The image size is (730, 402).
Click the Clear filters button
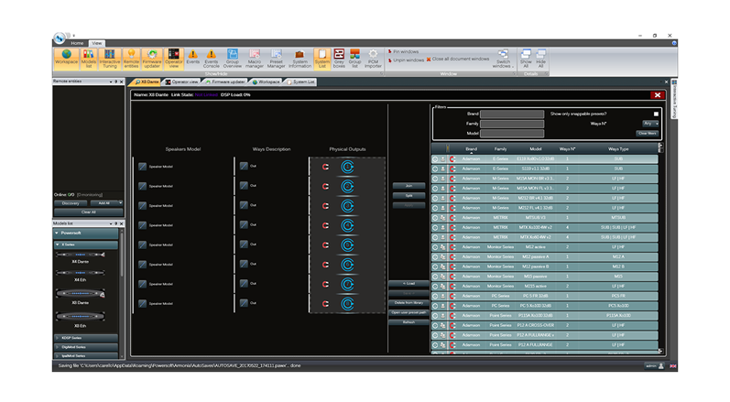pos(648,134)
